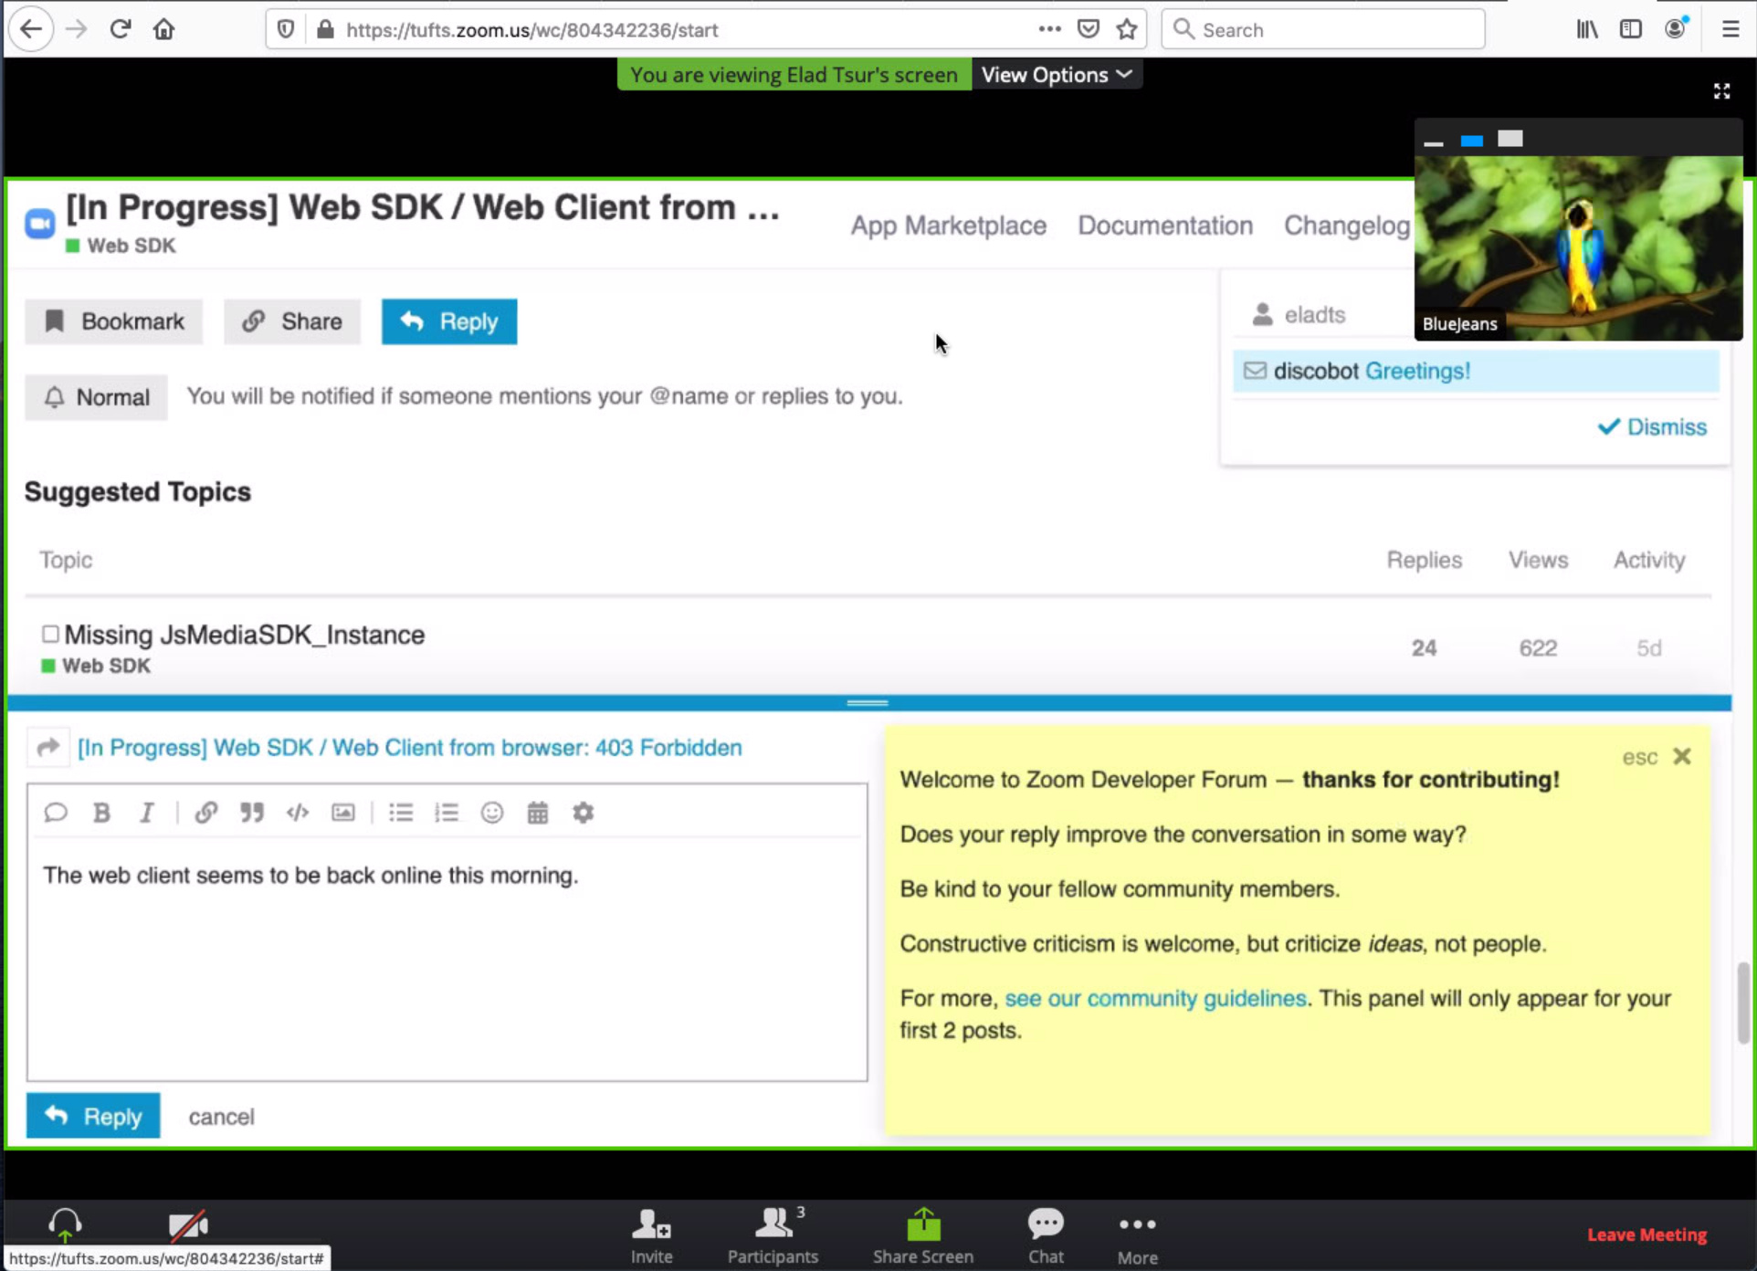Click the composer resize grip handle
Screen dimensions: 1757x1271
[867, 702]
